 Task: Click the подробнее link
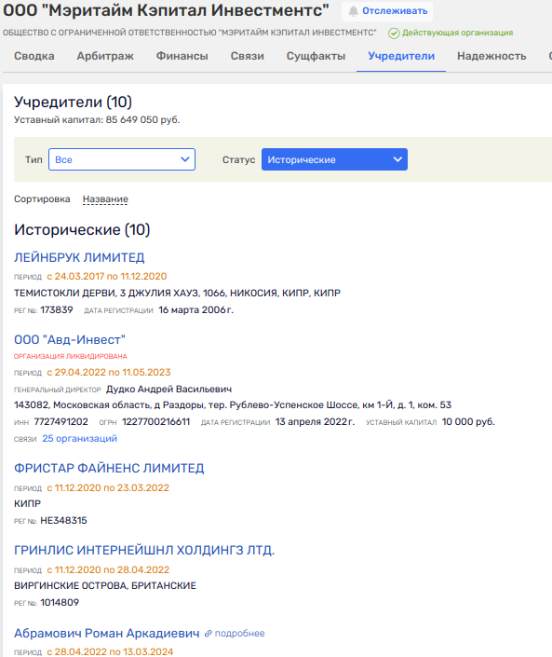pos(240,634)
